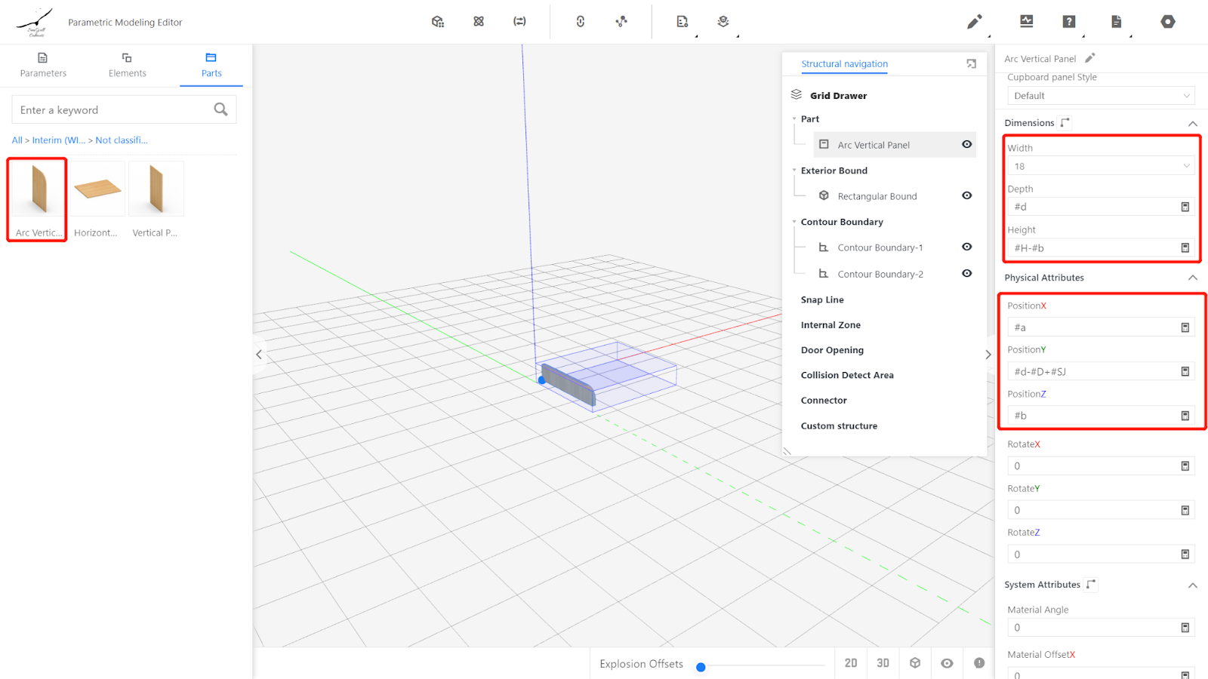Click the Interim breadcrumb link
Viewport: 1208px width, 679px height.
coord(58,140)
